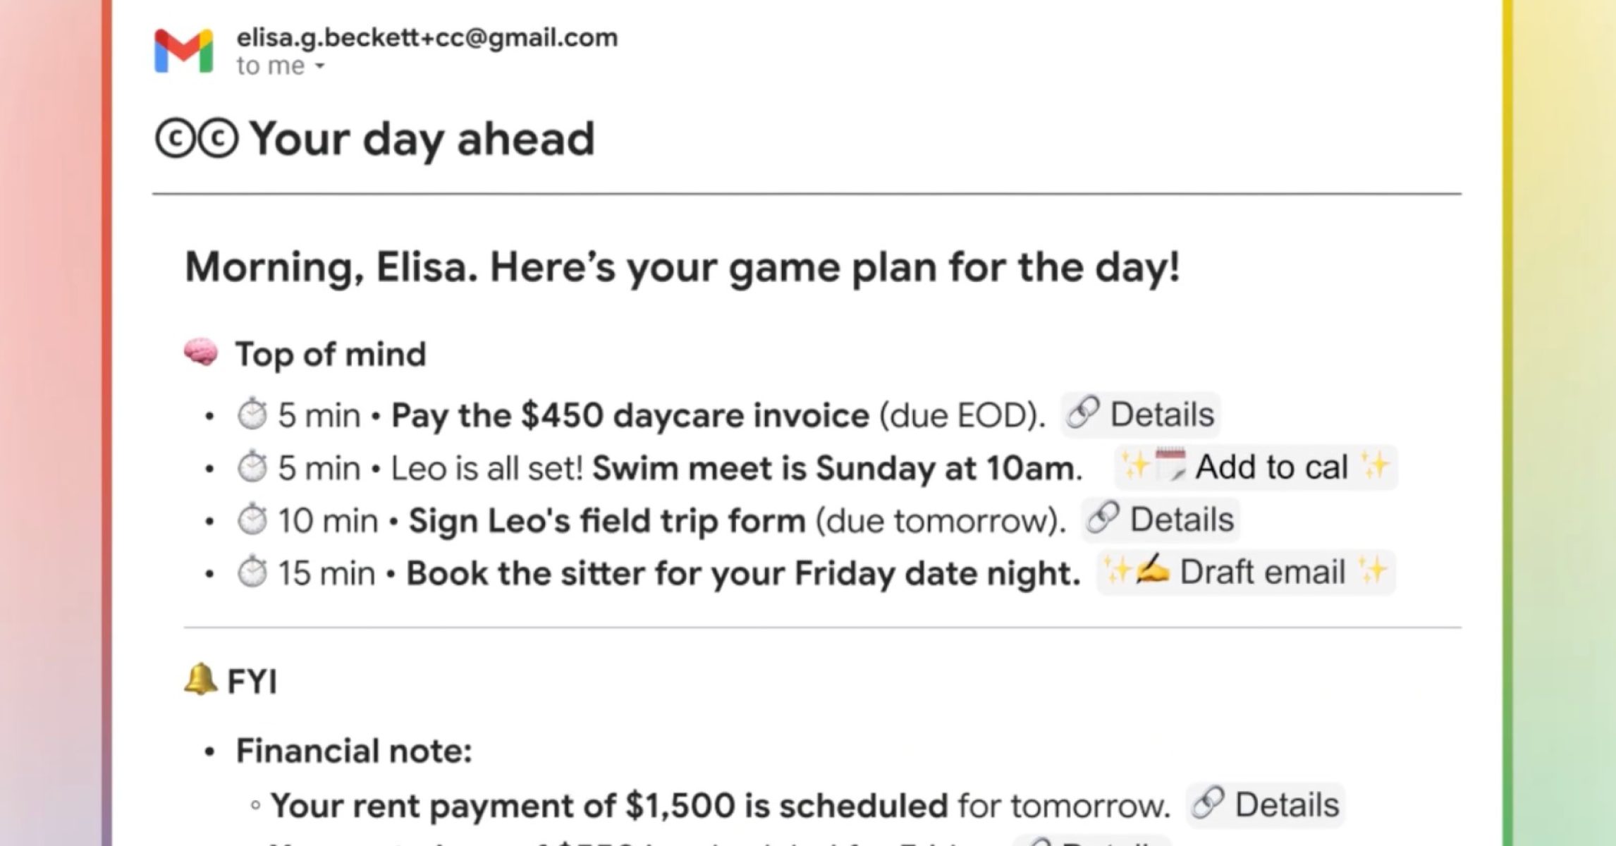Open Details for Leo's field trip form
1616x846 pixels.
pos(1161,520)
